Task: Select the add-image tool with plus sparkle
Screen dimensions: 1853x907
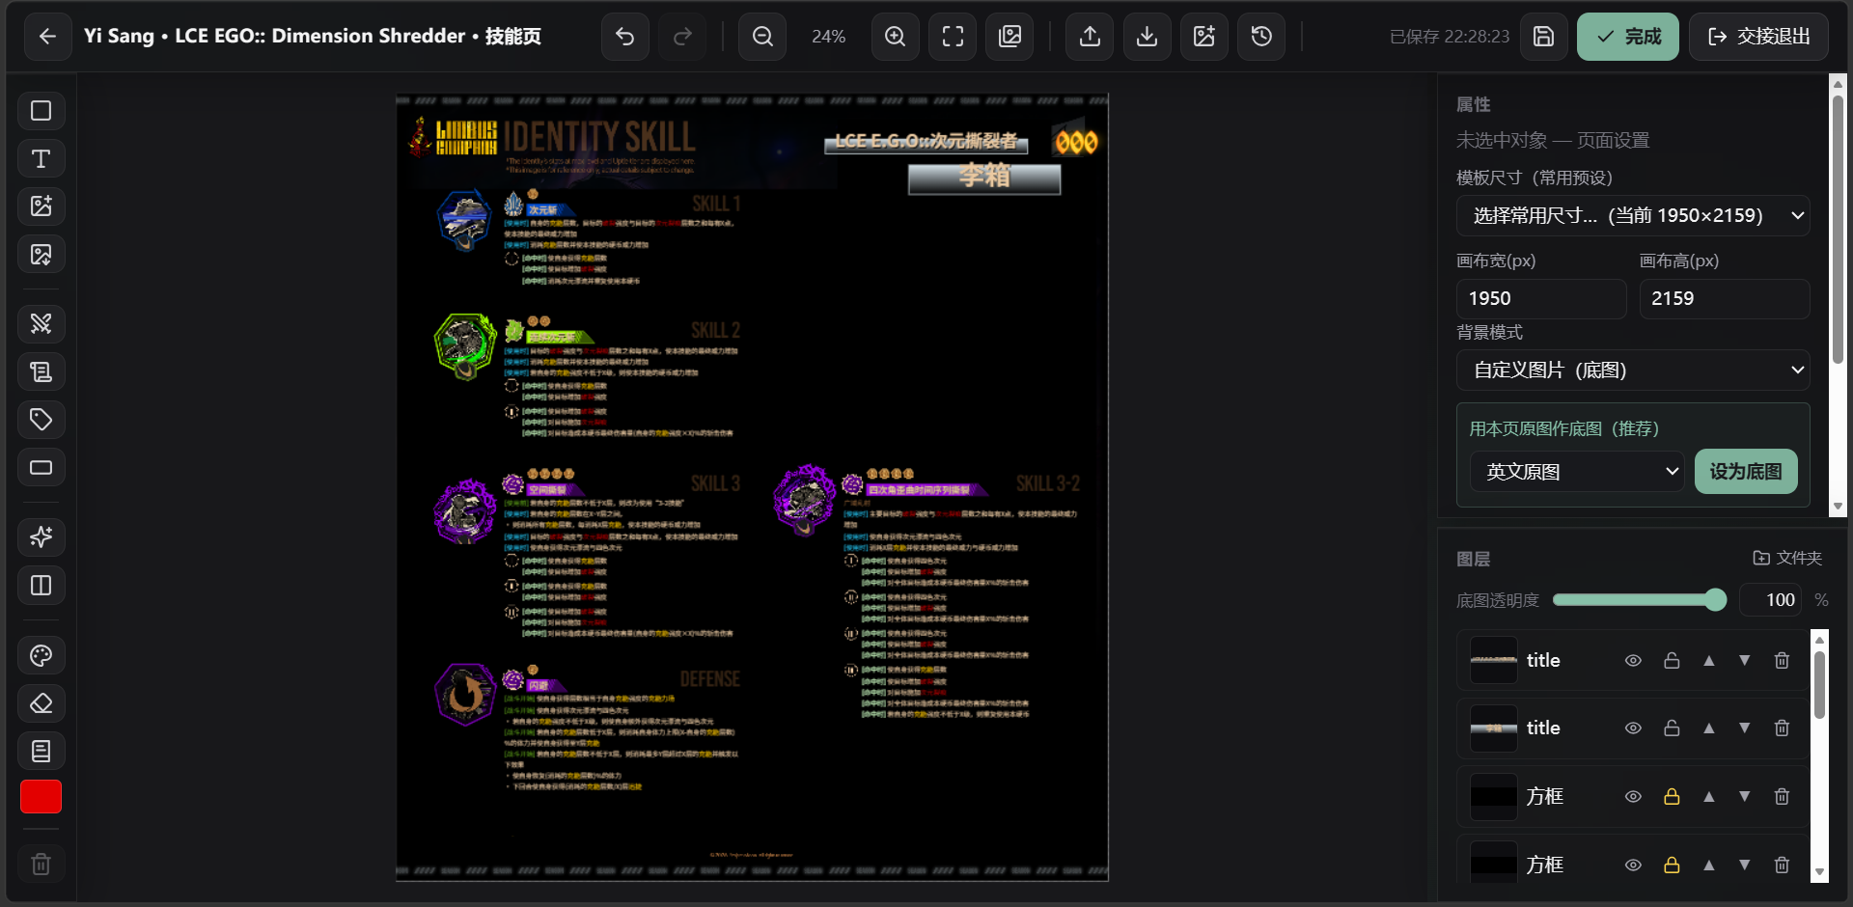Action: 41,206
